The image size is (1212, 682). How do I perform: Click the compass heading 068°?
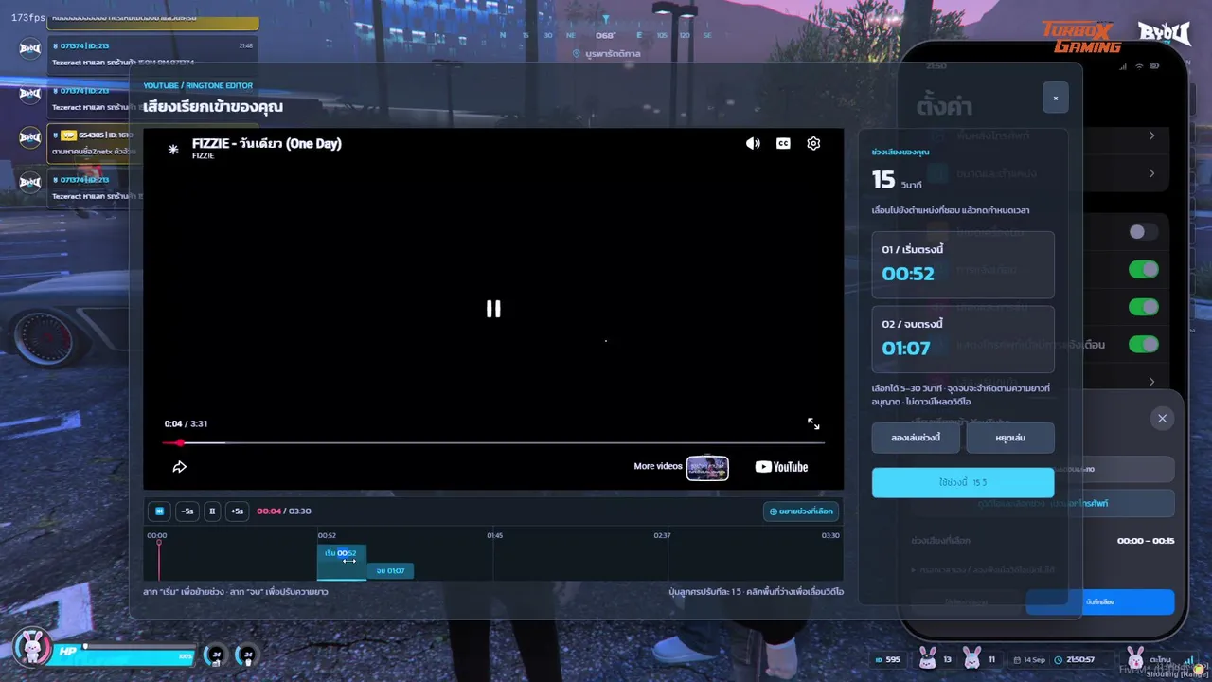(x=606, y=35)
